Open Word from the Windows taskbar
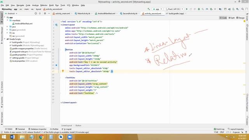Viewport: 249px width, 140px height. click(x=12, y=137)
